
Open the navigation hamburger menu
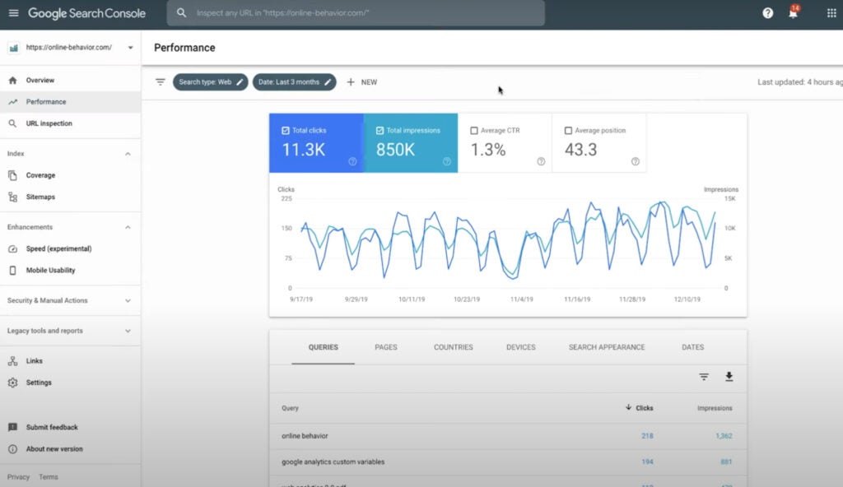(x=13, y=12)
